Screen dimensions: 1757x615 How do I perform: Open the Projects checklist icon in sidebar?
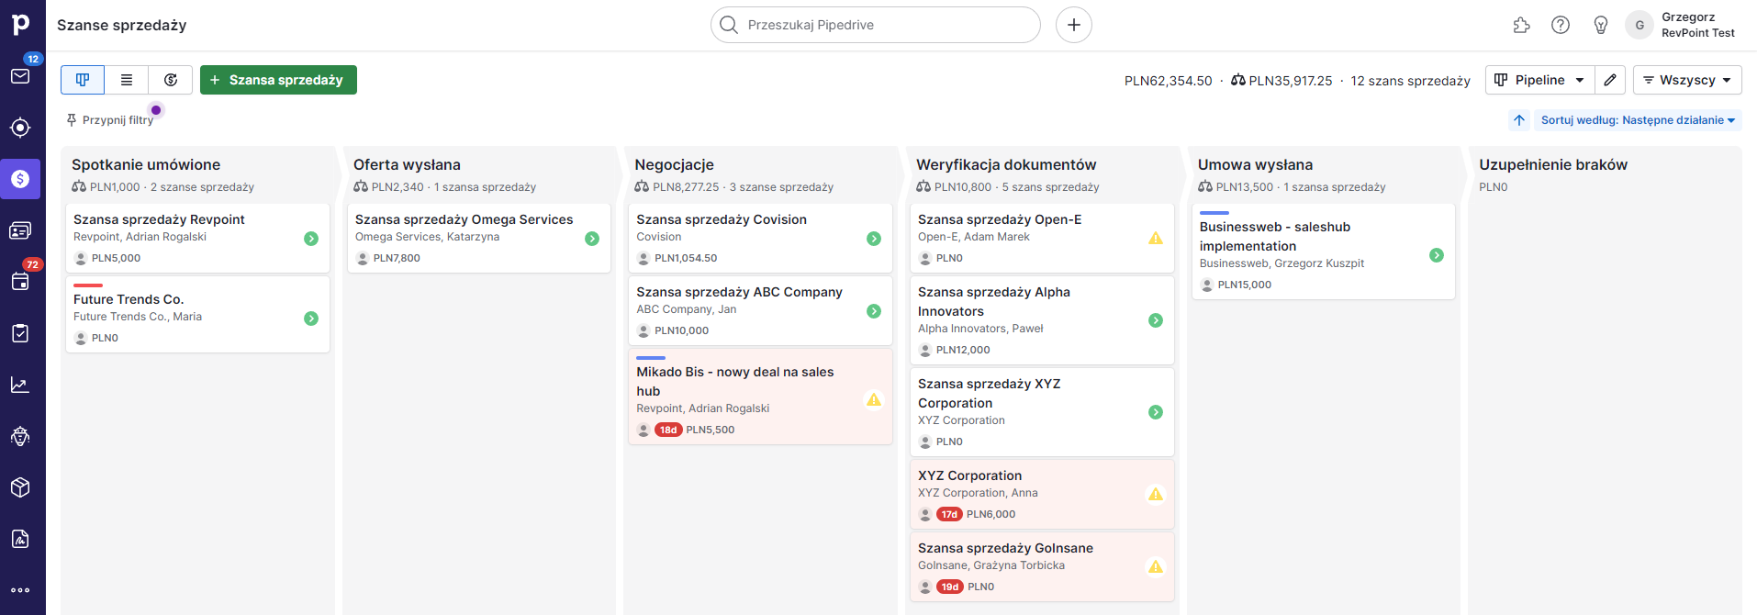click(x=20, y=333)
